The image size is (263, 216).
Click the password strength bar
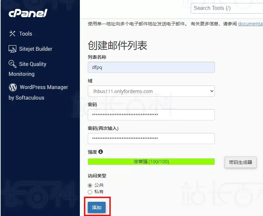tap(151, 162)
